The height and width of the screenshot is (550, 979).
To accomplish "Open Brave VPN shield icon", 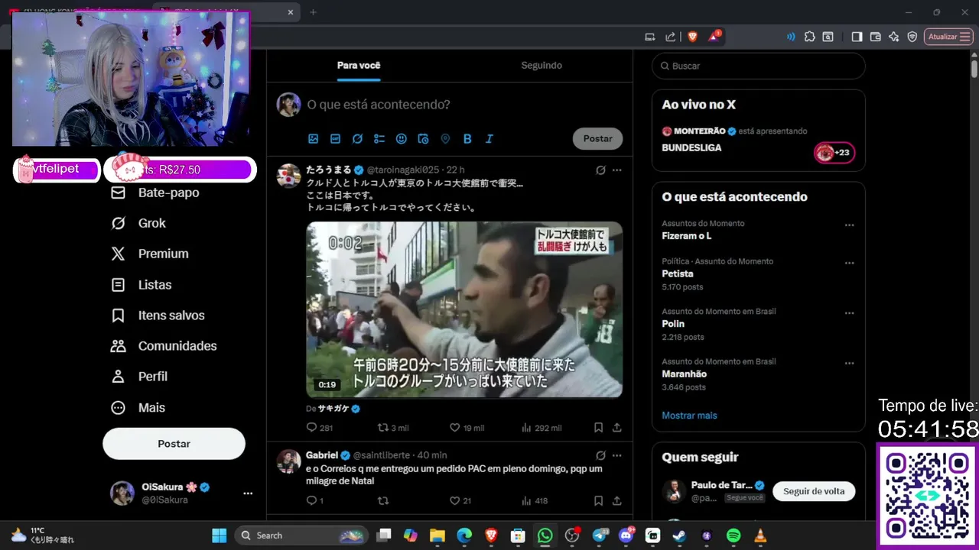I will point(912,37).
